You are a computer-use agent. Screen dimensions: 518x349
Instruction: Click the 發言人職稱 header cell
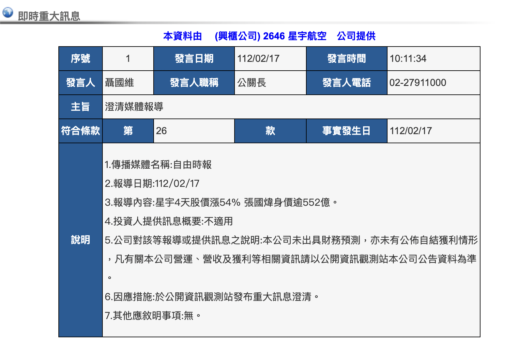194,83
